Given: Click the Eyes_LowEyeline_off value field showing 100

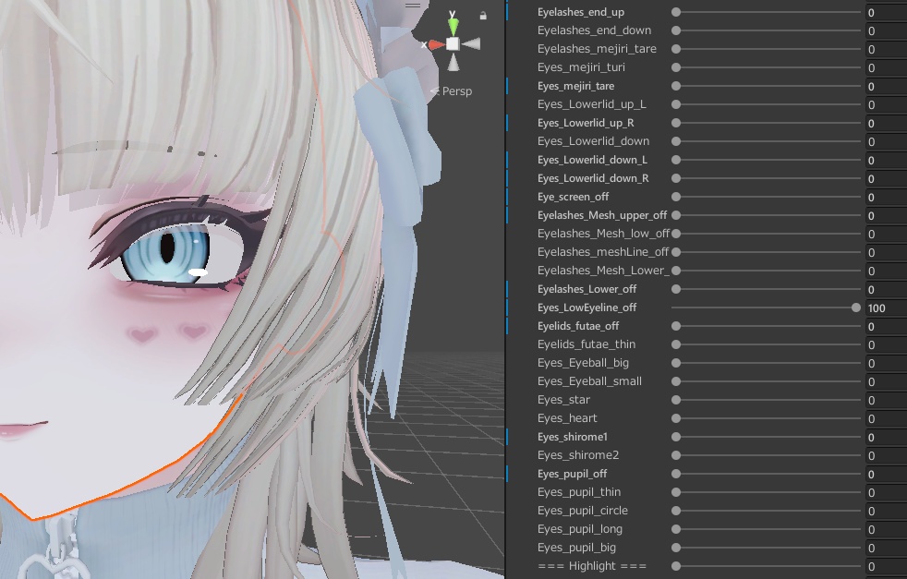Looking at the screenshot, I should [886, 308].
